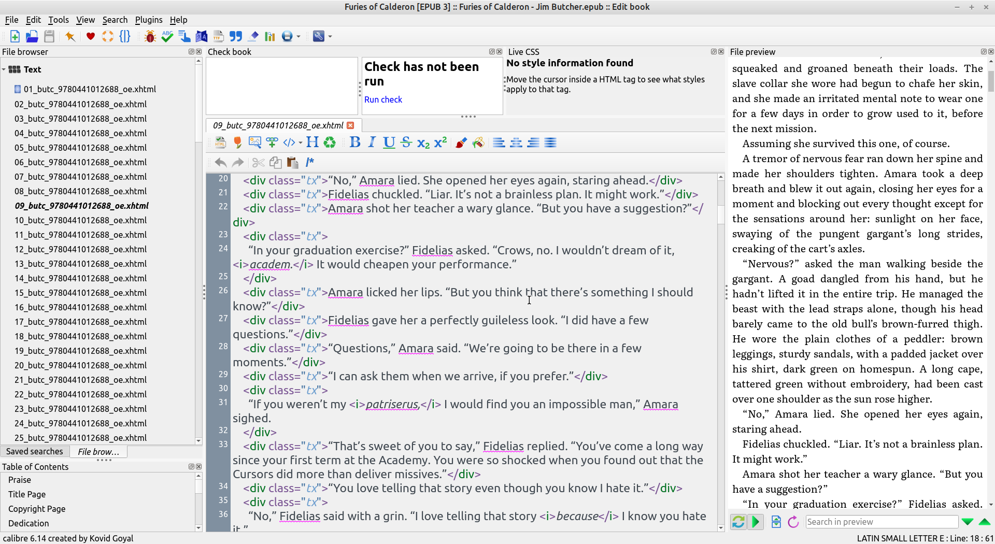The height and width of the screenshot is (544, 995).
Task: Click the red bug debug icon
Action: click(x=150, y=36)
